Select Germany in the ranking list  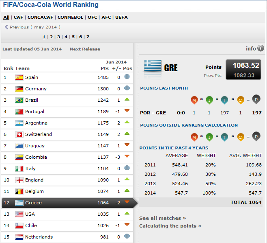(67, 89)
